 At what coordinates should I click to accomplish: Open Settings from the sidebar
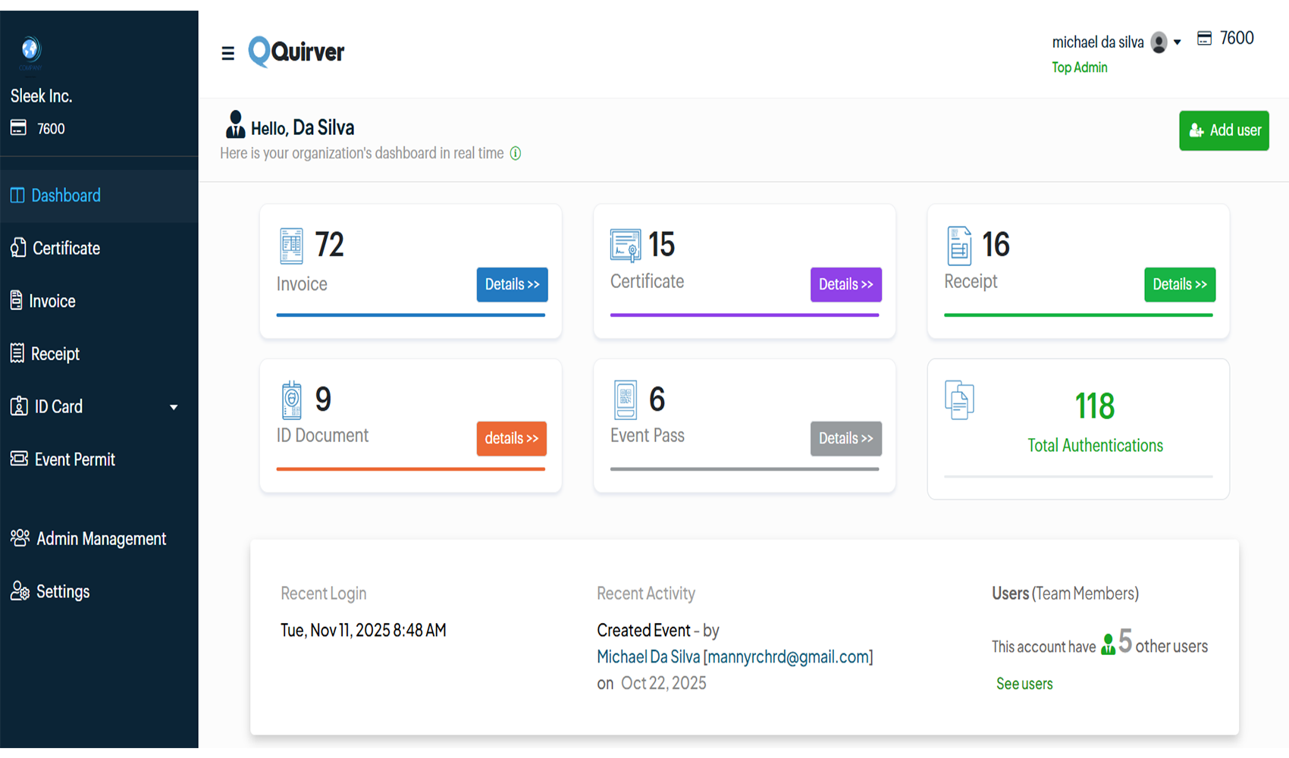[x=62, y=591]
